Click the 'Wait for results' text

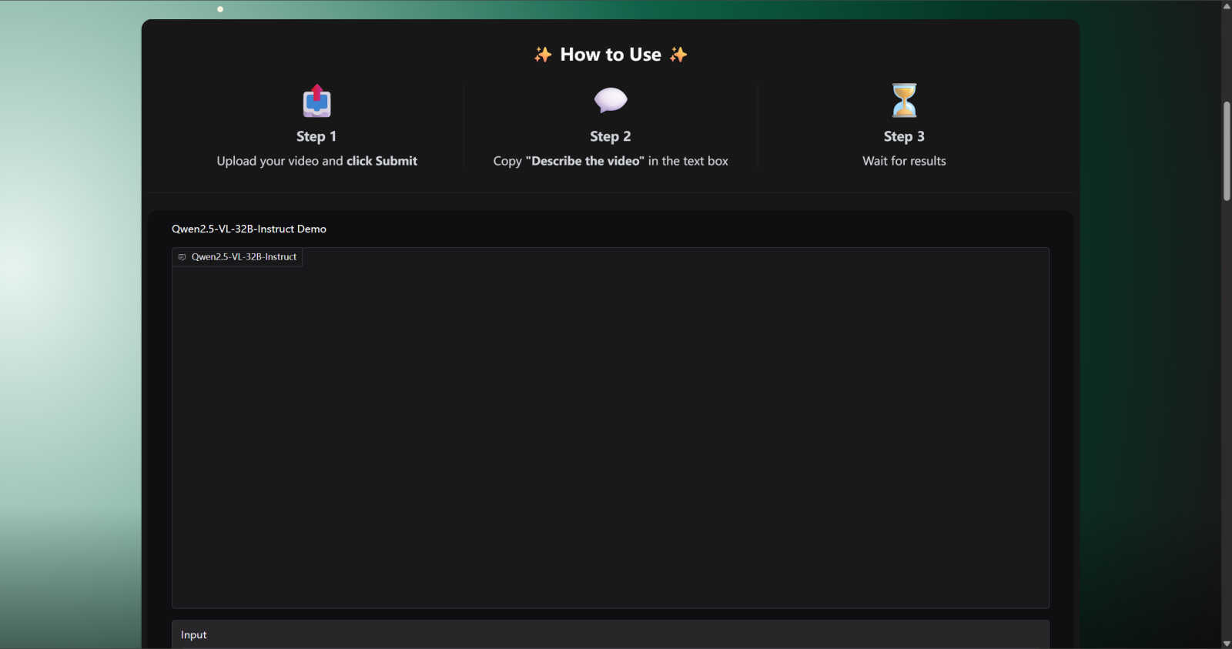[904, 161]
